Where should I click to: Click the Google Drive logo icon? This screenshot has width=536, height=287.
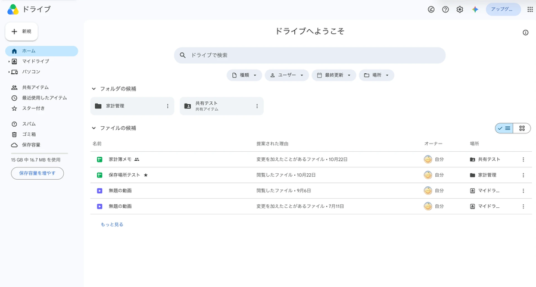click(x=13, y=9)
